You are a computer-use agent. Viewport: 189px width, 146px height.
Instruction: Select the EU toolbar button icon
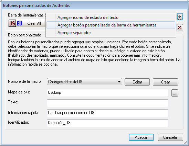click(20, 23)
